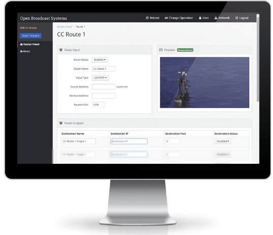Click the Apply Changes button
Screen dimensions: 273x235
[x=31, y=36]
